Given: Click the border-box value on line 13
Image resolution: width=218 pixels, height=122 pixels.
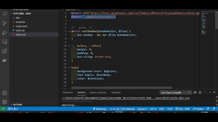Looking at the screenshot, I should [x=103, y=57].
